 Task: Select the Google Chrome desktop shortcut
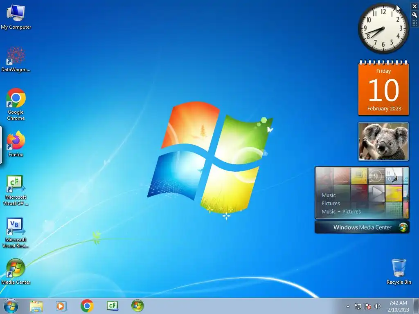point(16,104)
